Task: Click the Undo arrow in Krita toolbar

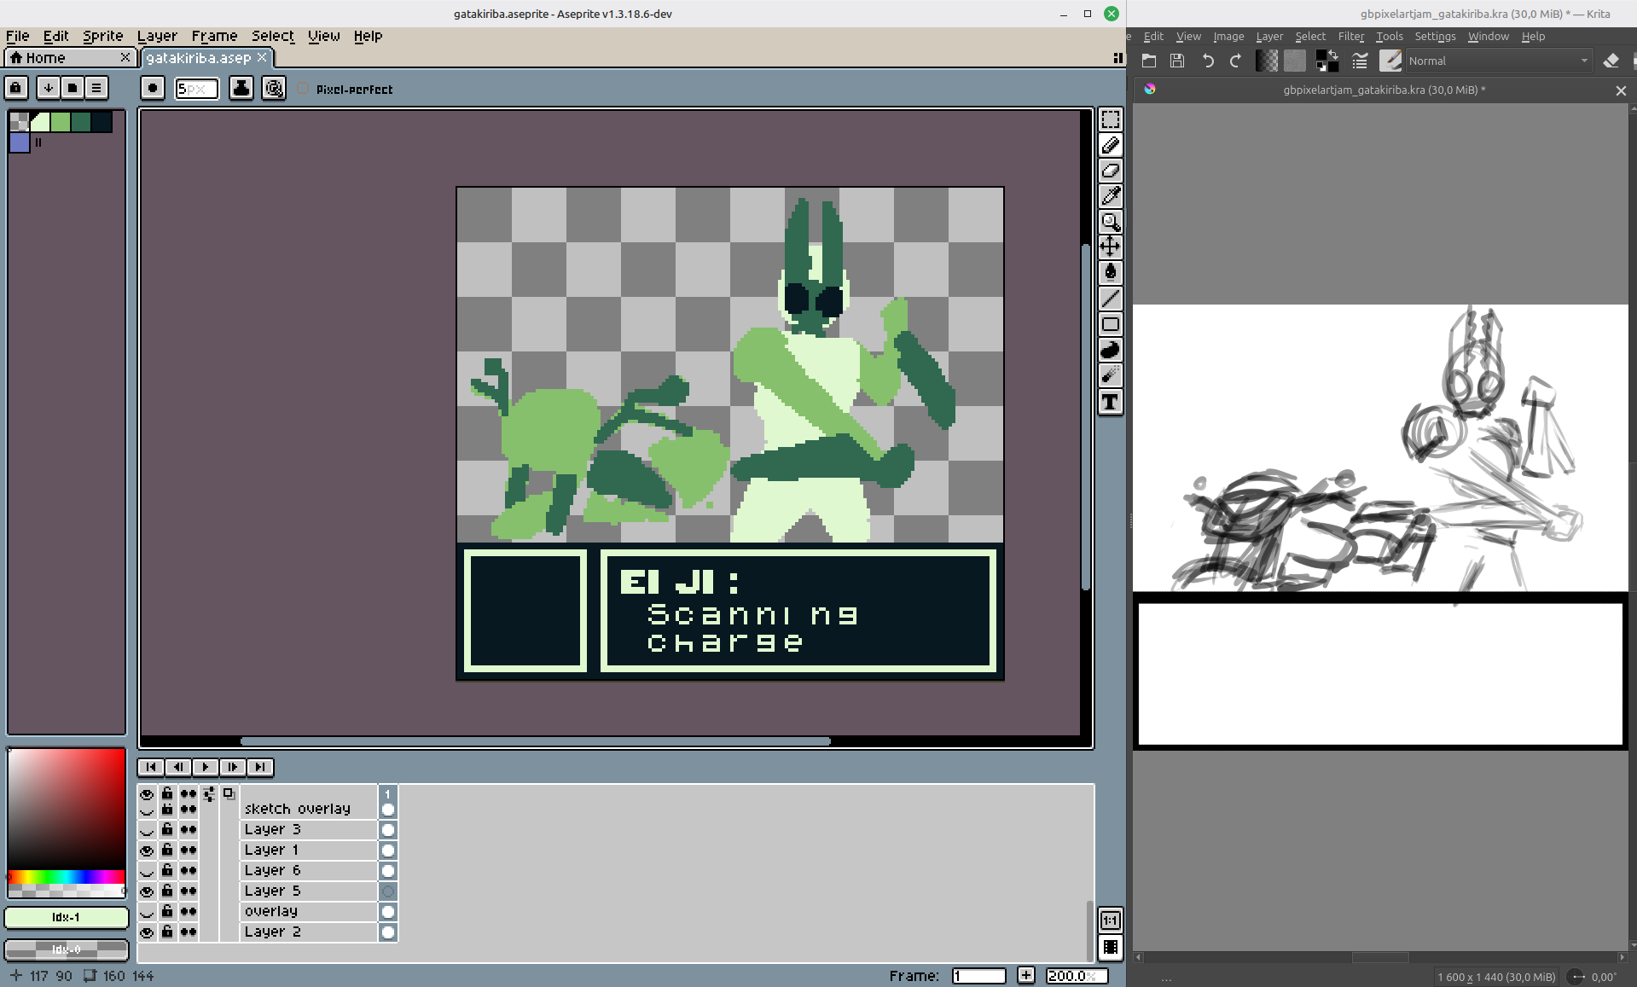Action: pos(1208,61)
